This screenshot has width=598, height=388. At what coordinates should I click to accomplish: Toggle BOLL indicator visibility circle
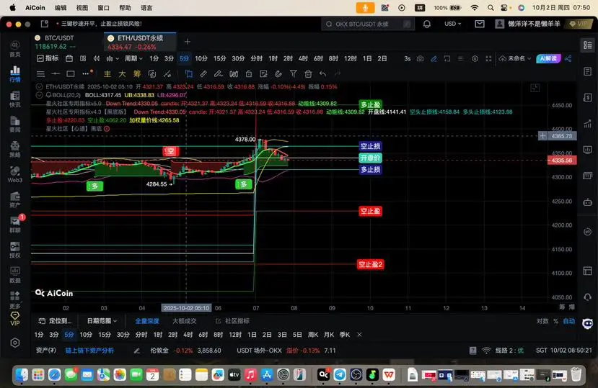click(39, 95)
